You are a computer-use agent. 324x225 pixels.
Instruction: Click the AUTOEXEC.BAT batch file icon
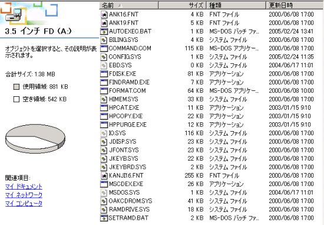(x=104, y=31)
